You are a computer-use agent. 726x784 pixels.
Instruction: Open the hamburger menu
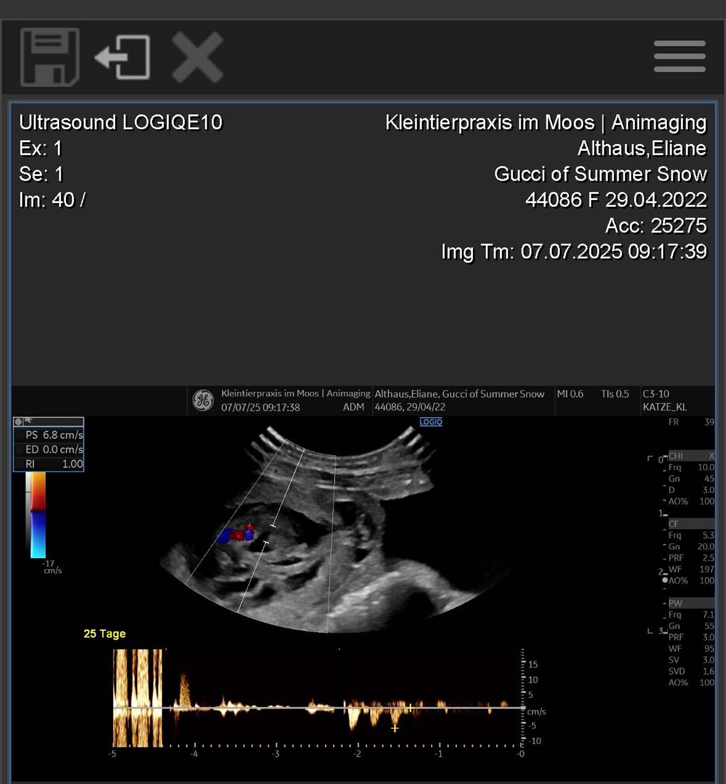tap(679, 56)
